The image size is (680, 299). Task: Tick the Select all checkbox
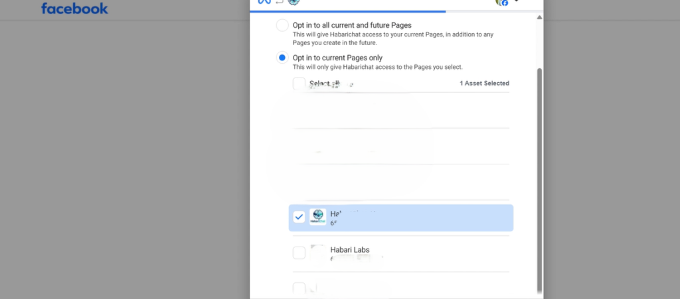[299, 84]
